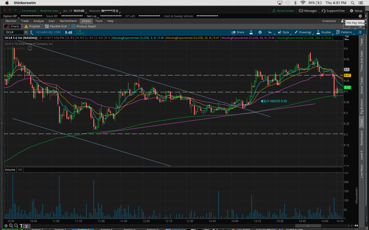
Task: Click the zoom in magnifier icon
Action: point(11,226)
